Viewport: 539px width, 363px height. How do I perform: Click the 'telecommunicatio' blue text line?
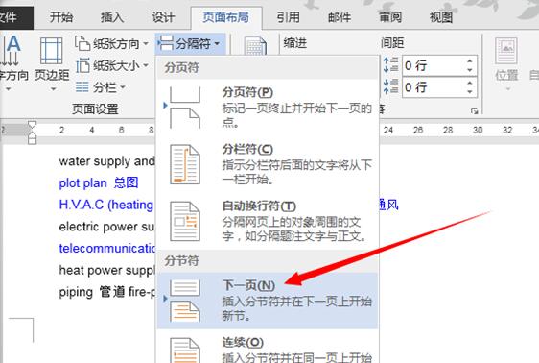coord(106,248)
